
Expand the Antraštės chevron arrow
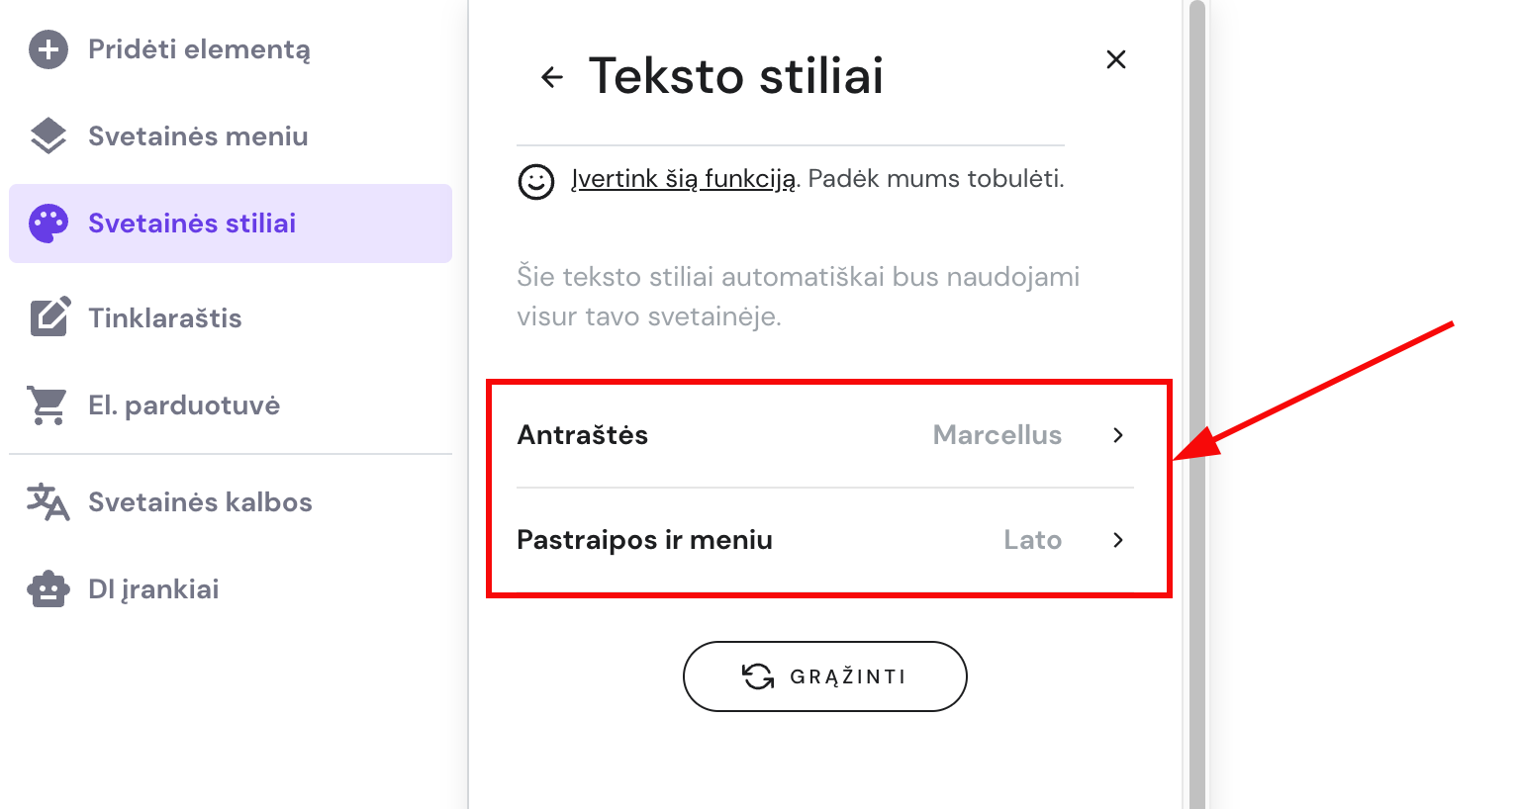click(1118, 435)
